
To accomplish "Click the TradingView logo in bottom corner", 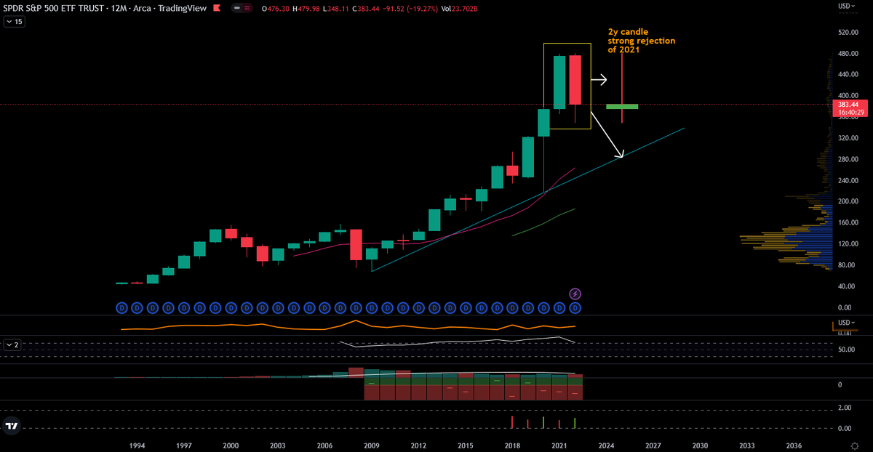I will click(11, 427).
